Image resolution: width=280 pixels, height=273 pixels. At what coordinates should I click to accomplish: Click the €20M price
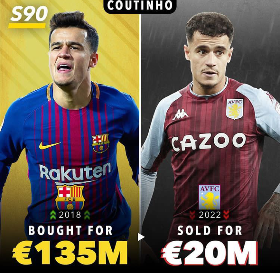pyautogui.click(x=209, y=253)
